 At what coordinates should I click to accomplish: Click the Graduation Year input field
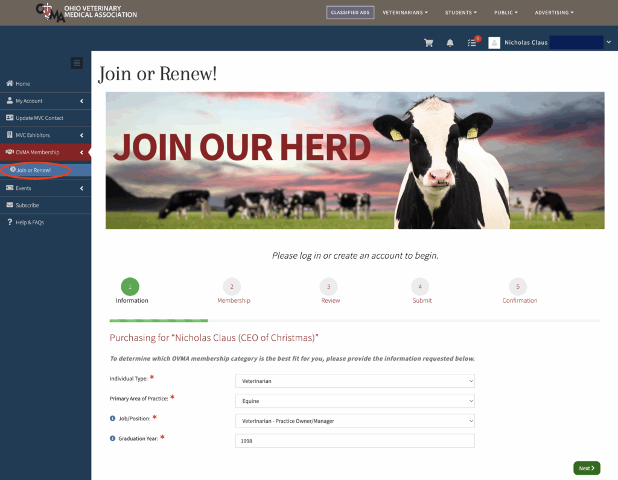[x=355, y=441]
